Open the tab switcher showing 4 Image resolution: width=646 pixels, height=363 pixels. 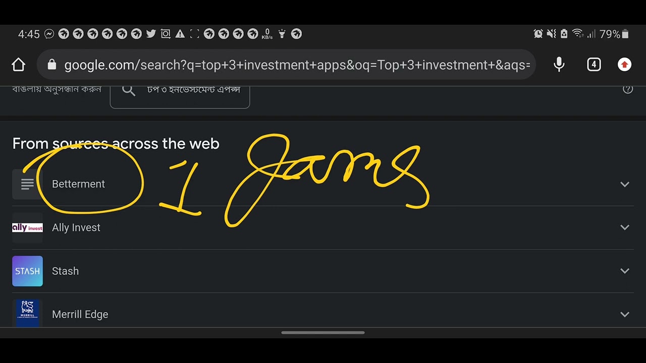(594, 65)
